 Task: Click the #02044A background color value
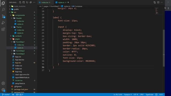(x=90, y=61)
